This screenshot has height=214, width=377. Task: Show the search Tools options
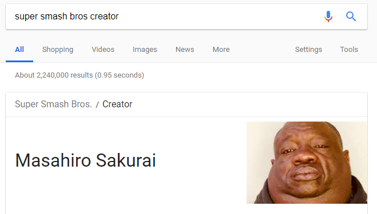349,50
